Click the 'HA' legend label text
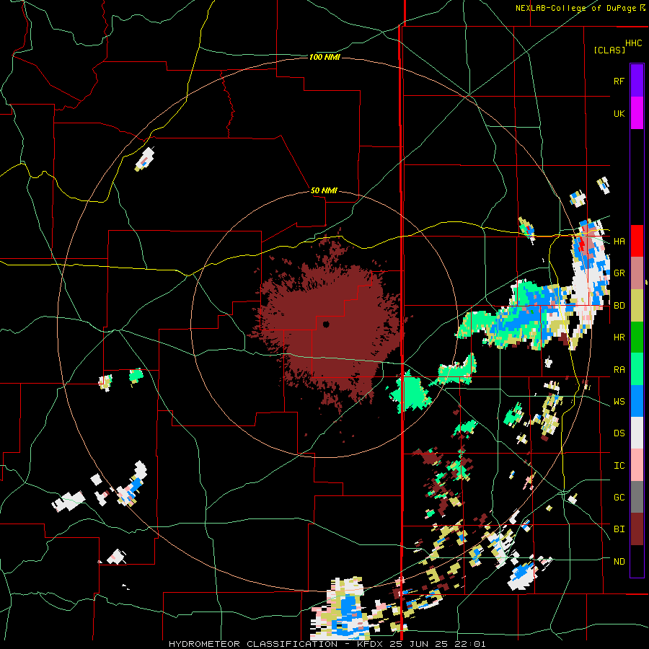Viewport: 649px width, 649px height. 619,242
